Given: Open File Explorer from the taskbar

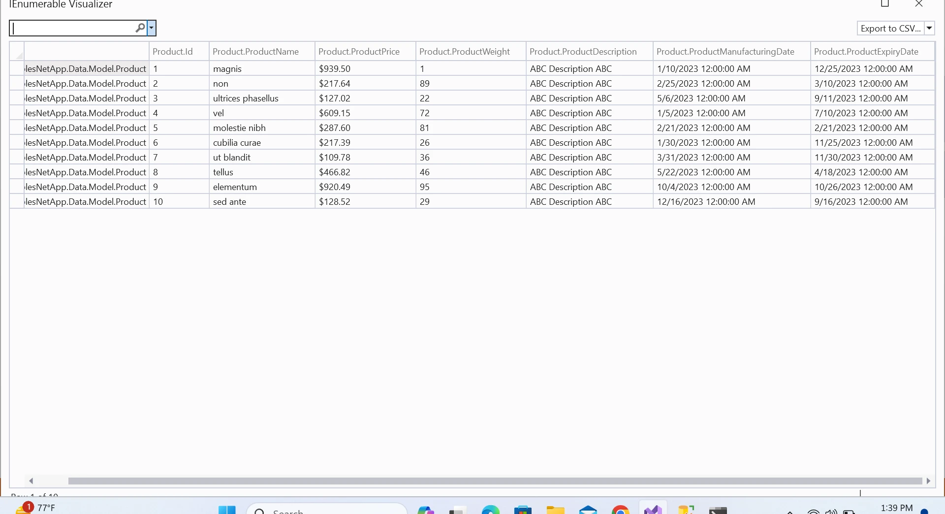Looking at the screenshot, I should (x=556, y=510).
